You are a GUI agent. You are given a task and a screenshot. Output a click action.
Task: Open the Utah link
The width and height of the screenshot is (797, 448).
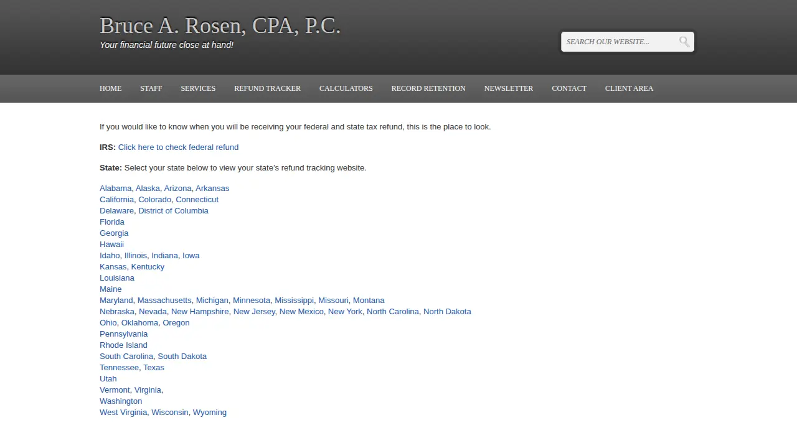(x=108, y=379)
